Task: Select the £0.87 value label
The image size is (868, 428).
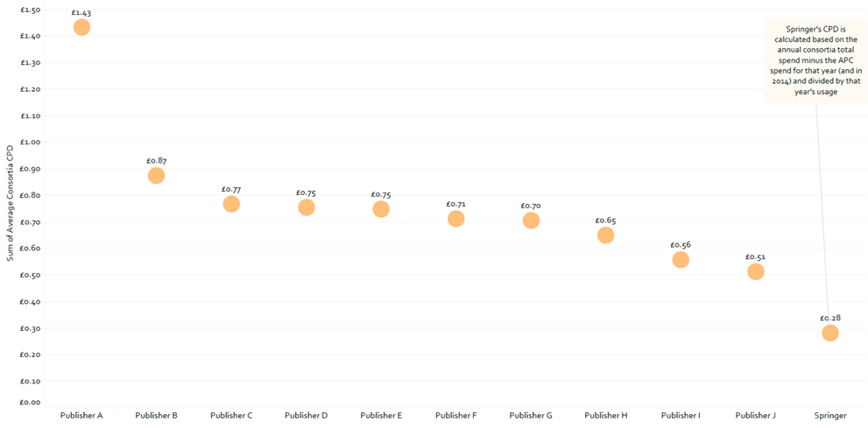Action: tap(156, 160)
